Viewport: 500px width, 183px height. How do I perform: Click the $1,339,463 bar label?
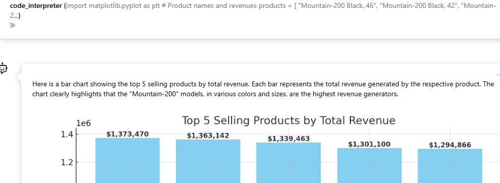tap(289, 139)
